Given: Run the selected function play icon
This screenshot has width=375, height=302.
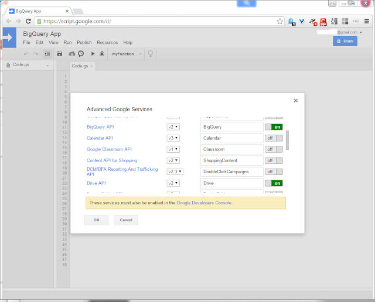Looking at the screenshot, I should click(93, 54).
